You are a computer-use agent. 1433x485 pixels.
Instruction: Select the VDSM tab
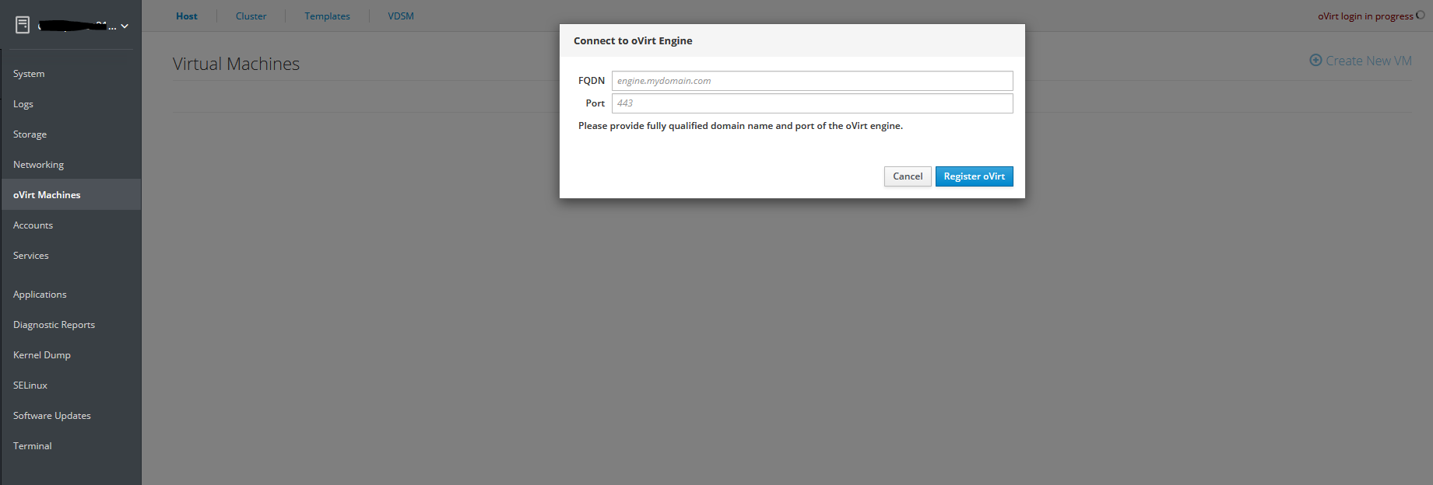pos(401,16)
